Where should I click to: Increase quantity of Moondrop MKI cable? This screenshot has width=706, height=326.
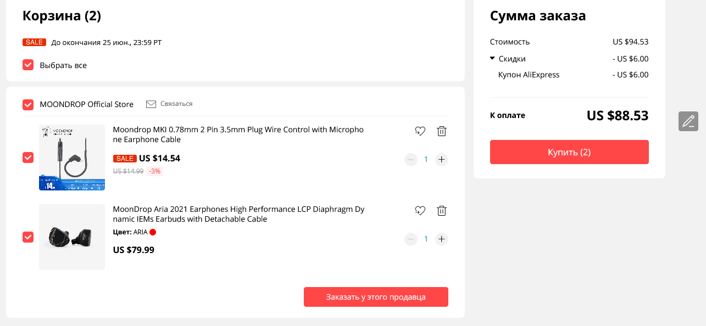click(442, 160)
